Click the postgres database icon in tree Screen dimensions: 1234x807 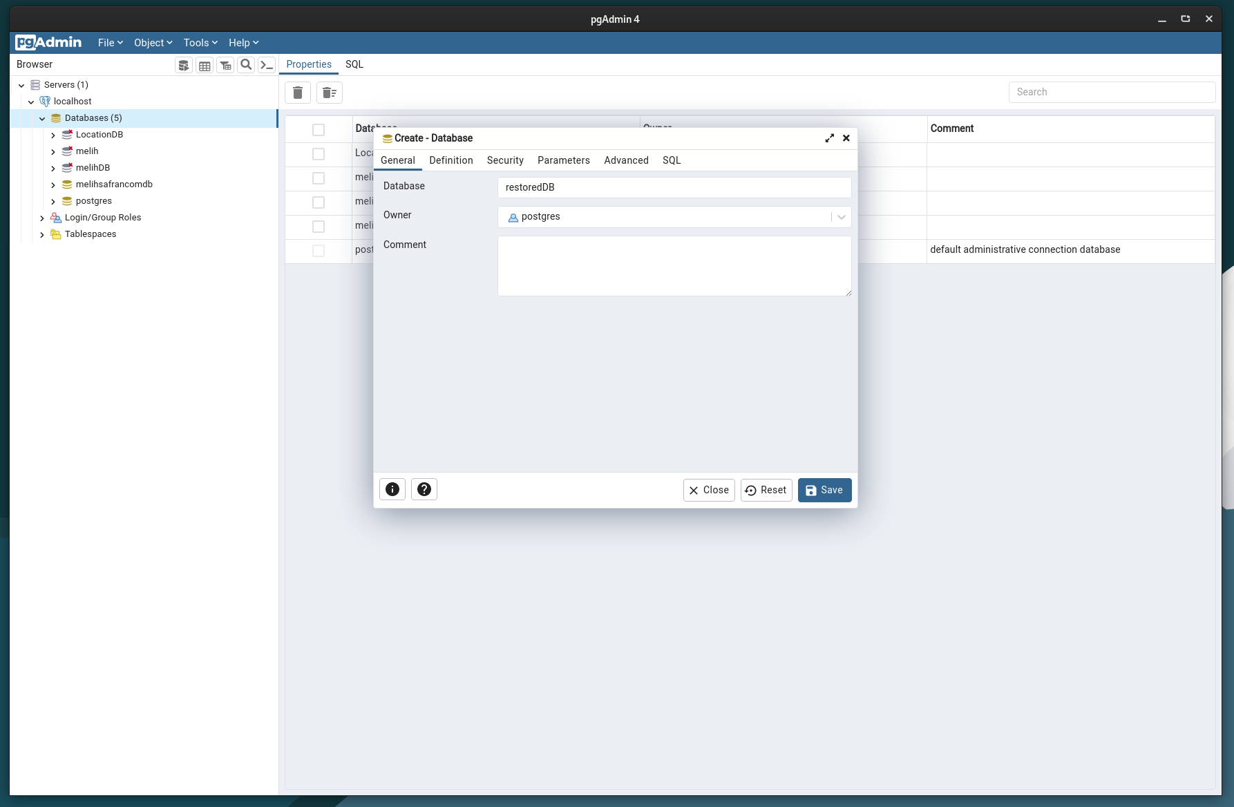click(67, 201)
